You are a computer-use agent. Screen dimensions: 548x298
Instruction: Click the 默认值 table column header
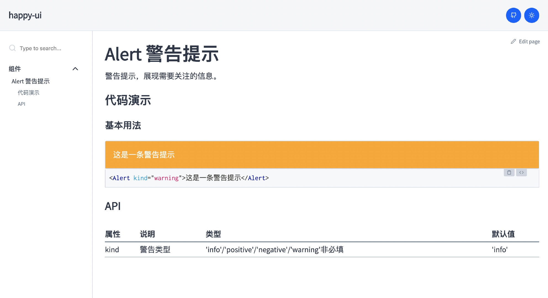503,234
